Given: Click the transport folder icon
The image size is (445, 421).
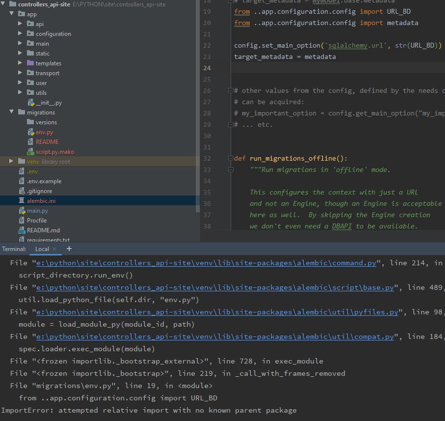Looking at the screenshot, I should [x=30, y=73].
